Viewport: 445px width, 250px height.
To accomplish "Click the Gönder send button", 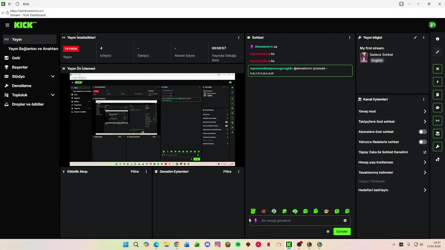I will [342, 232].
